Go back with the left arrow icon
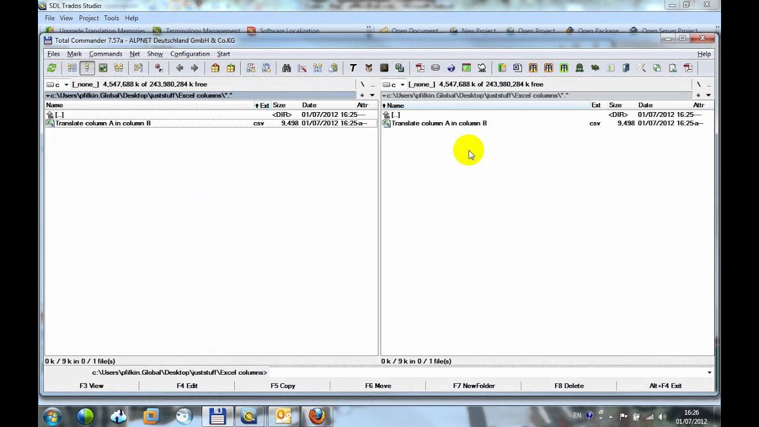759x427 pixels. [x=180, y=68]
